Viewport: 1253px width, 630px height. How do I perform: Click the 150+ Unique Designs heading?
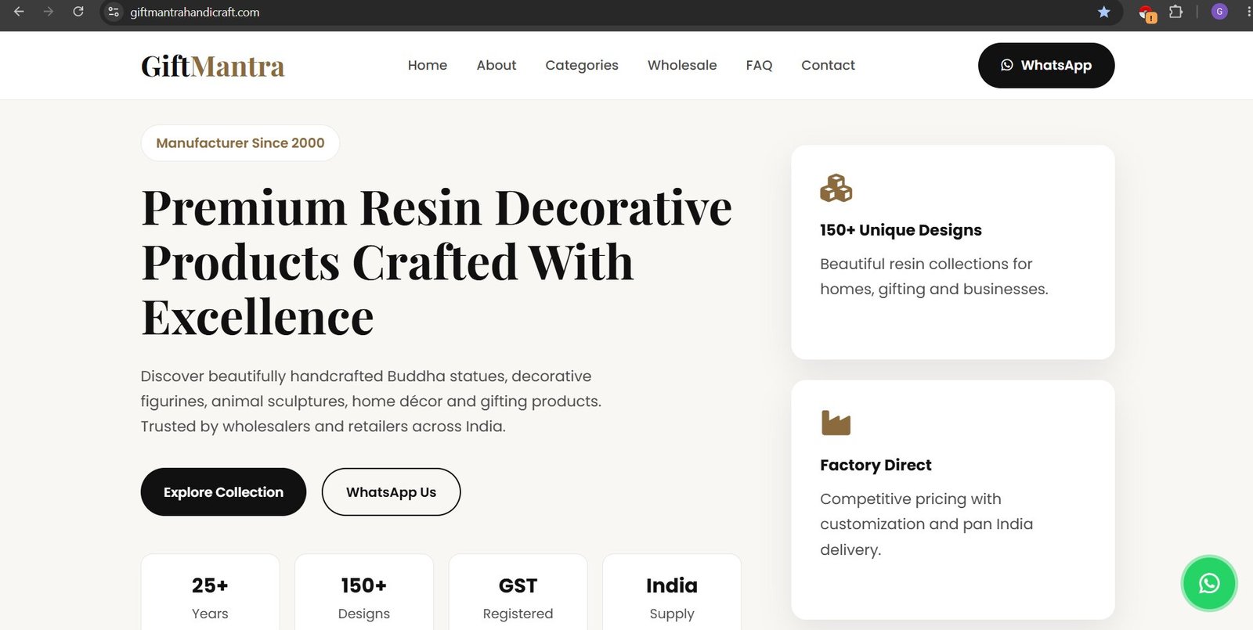(x=901, y=229)
